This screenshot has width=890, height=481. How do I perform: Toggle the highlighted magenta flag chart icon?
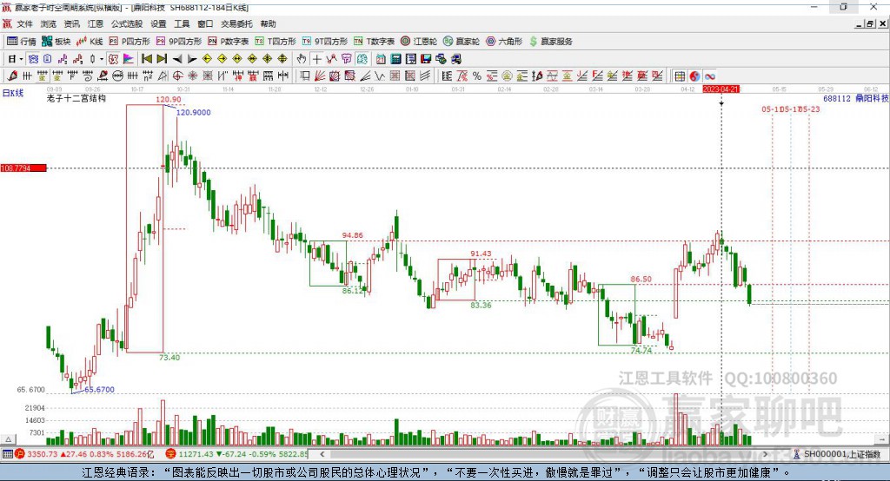[x=129, y=59]
